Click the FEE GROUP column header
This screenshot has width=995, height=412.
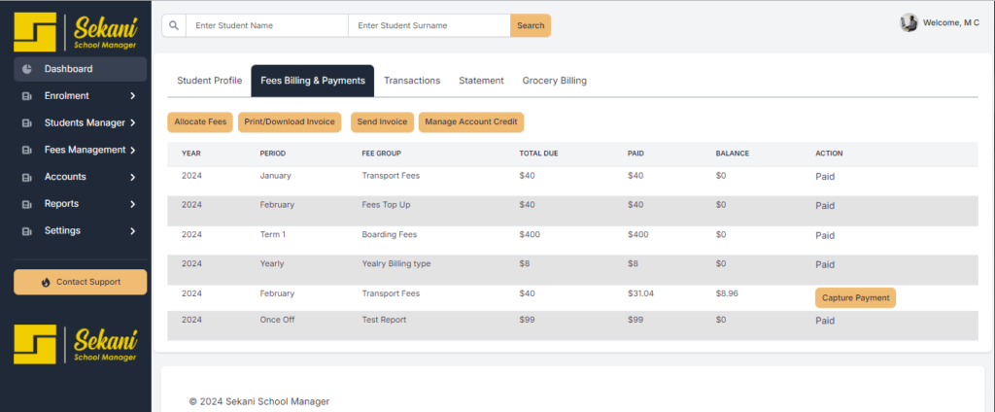pyautogui.click(x=381, y=154)
